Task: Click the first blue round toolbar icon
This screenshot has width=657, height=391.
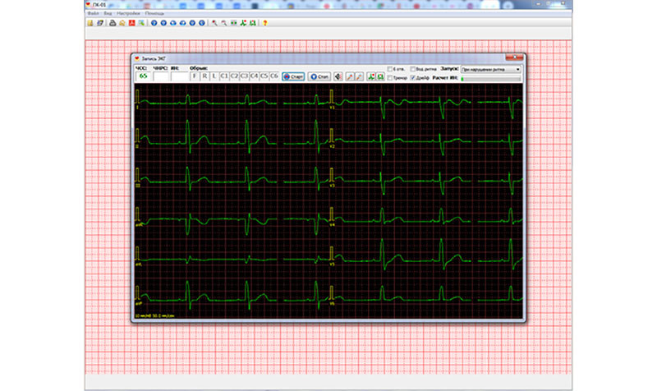Action: pos(153,23)
